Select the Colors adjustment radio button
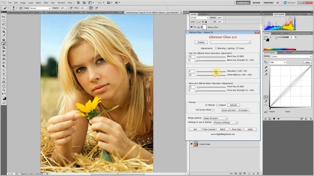The image size is (314, 176). tap(237, 48)
